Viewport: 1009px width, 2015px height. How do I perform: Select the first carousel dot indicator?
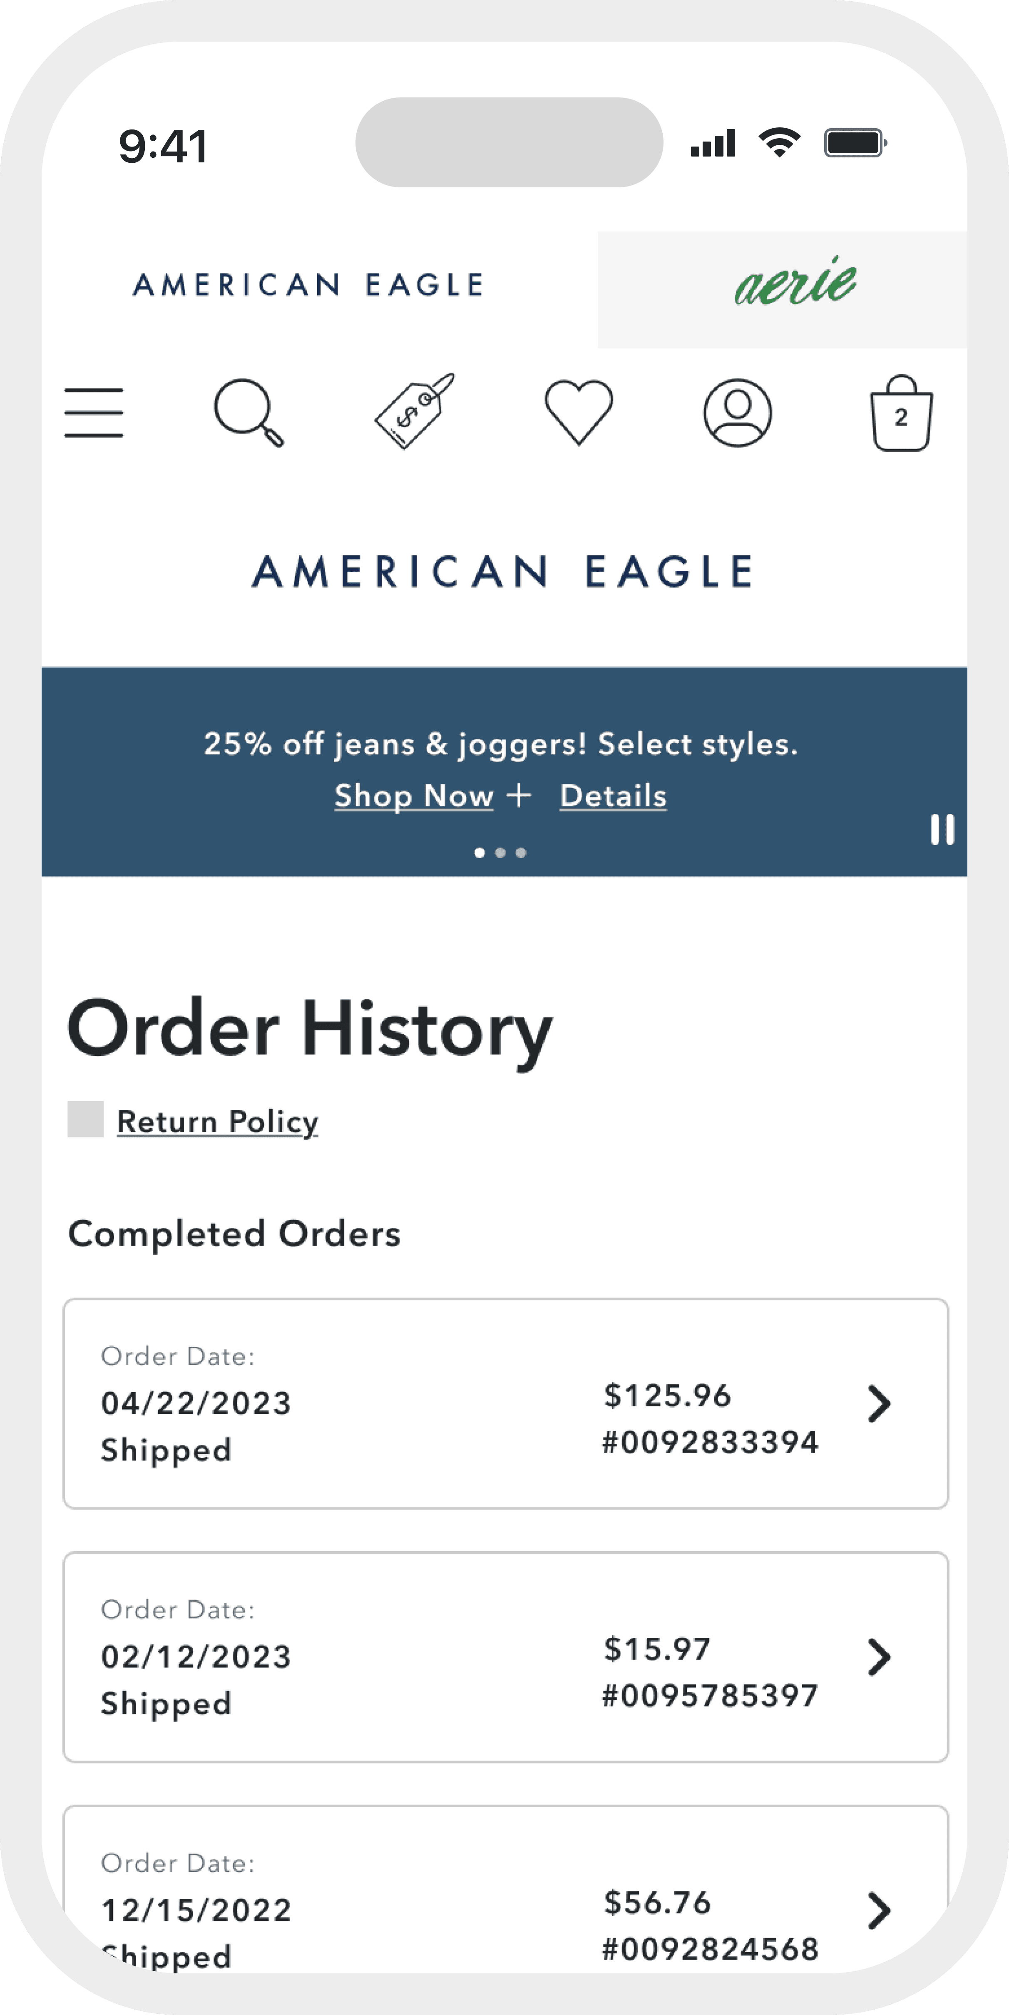(480, 853)
